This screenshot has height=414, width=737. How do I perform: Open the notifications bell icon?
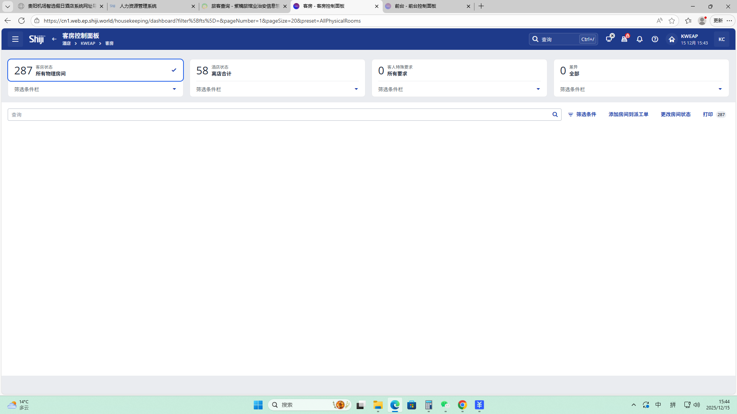point(640,39)
